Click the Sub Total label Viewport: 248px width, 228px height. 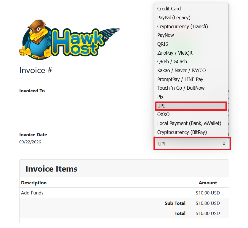[x=175, y=203]
